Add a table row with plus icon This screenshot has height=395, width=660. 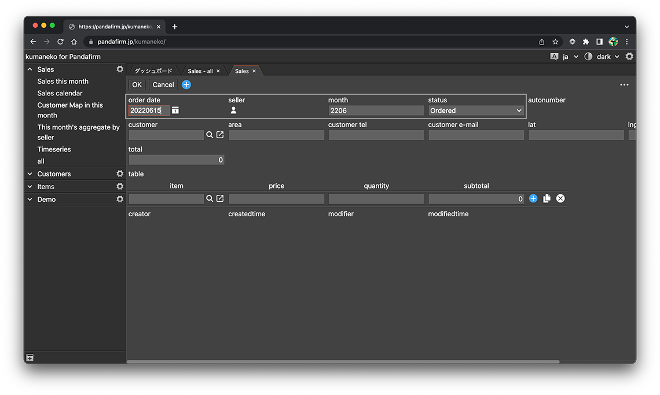(x=533, y=198)
